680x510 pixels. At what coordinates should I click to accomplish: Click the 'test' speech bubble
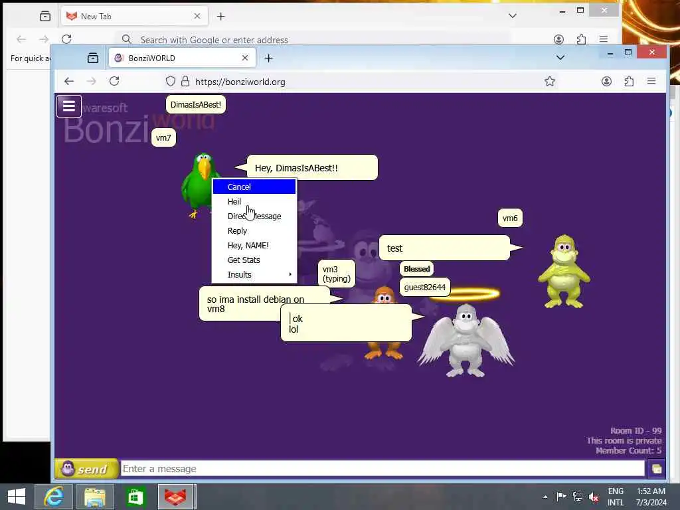click(x=444, y=248)
